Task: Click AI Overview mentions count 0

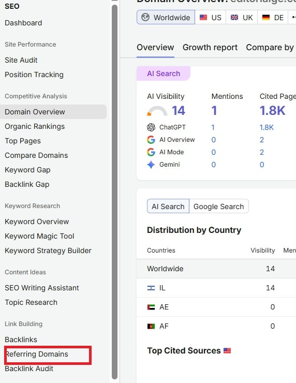Action: click(x=213, y=140)
